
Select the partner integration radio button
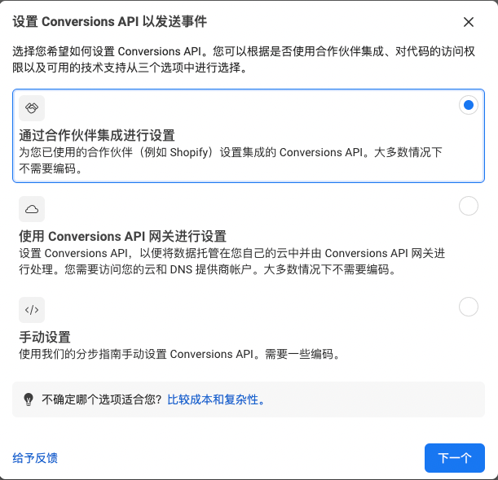pos(469,105)
